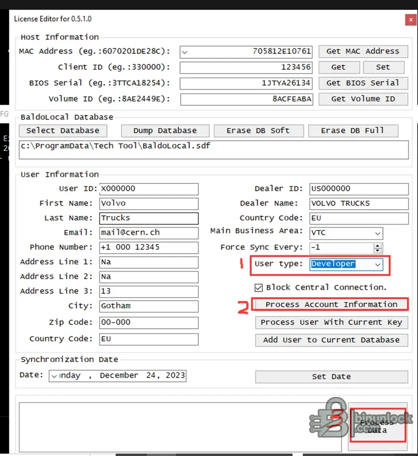Image resolution: width=418 pixels, height=456 pixels.
Task: Click Add User to Current Database
Action: (x=331, y=340)
